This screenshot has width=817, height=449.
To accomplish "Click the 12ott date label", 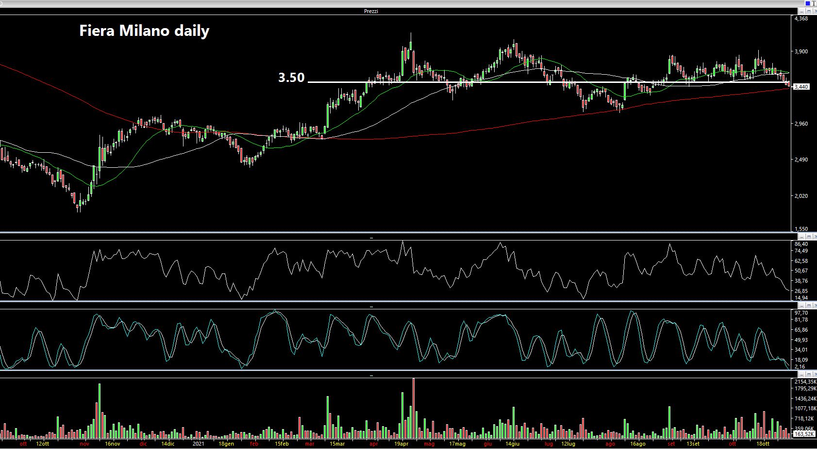I will pyautogui.click(x=43, y=444).
